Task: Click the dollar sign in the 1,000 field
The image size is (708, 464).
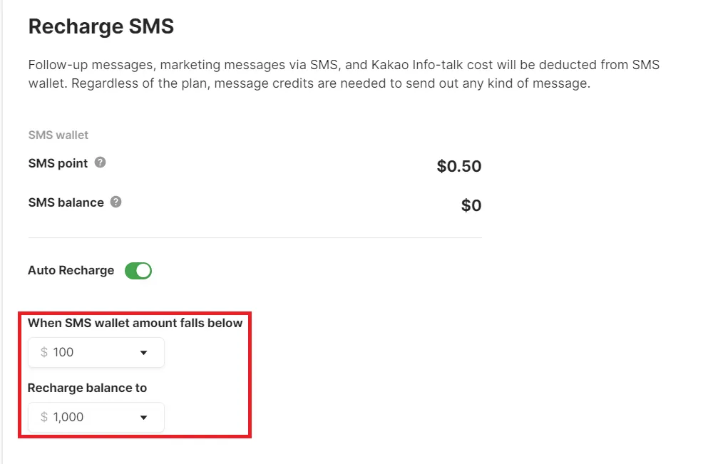Action: tap(44, 417)
